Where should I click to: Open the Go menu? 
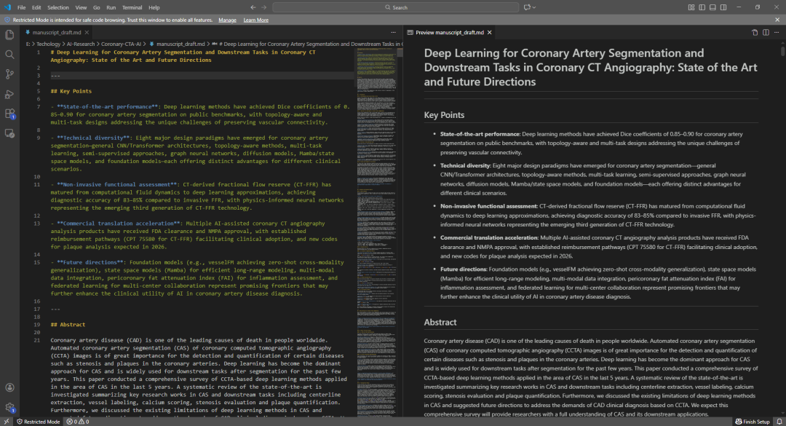[x=96, y=7]
